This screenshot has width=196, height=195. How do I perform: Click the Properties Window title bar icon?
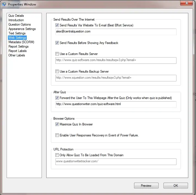(4, 4)
